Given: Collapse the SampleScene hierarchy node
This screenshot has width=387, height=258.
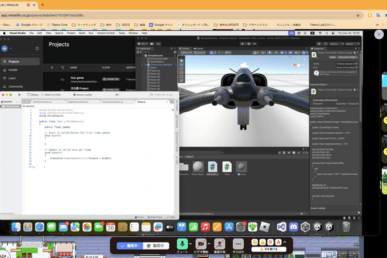Looking at the screenshot, I should coord(143,55).
